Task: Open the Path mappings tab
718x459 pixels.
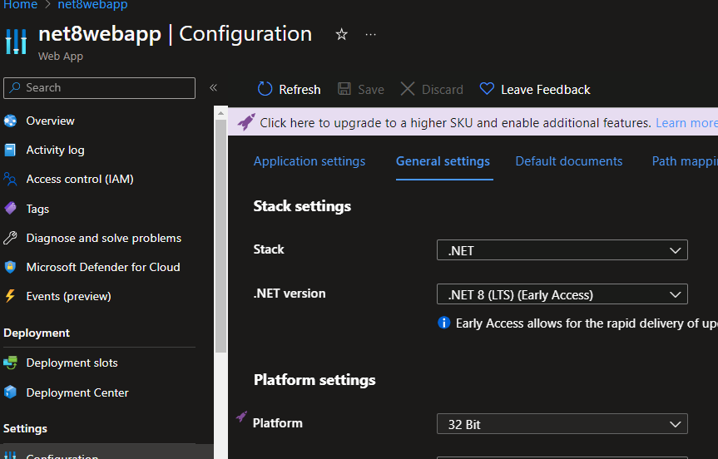Action: [x=685, y=161]
